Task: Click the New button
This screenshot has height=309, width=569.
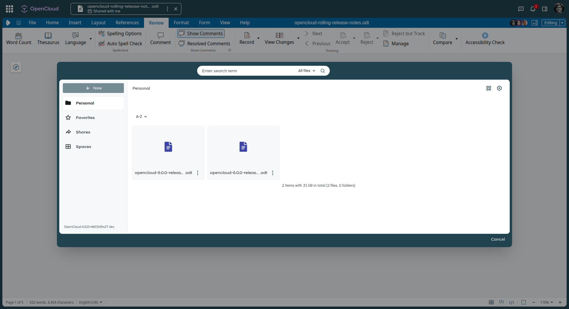Action: point(93,88)
